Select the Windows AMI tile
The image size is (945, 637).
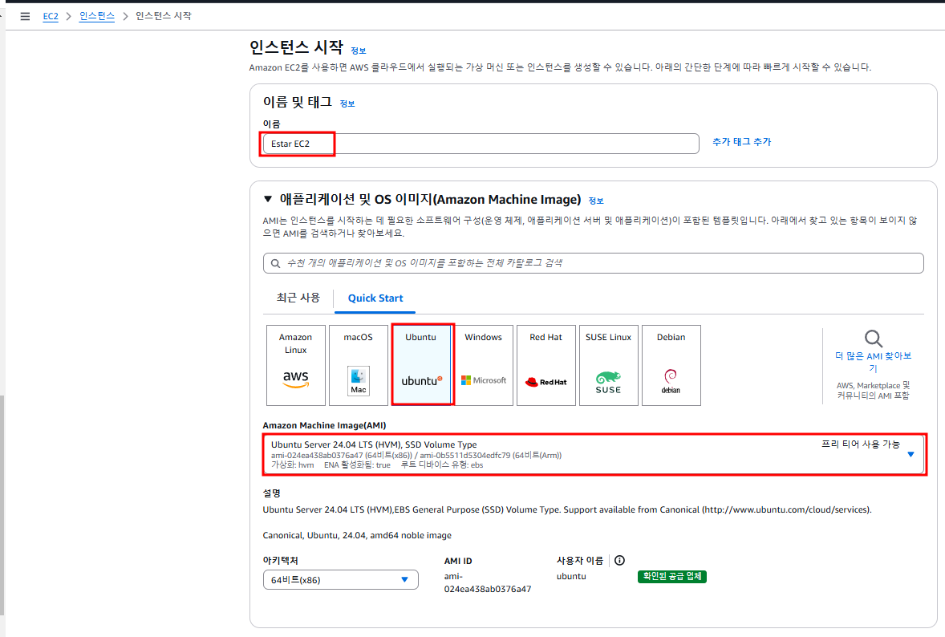pos(484,365)
